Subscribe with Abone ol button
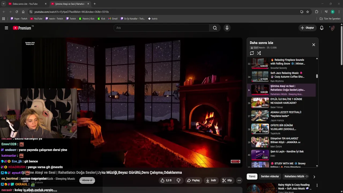The height and width of the screenshot is (193, 343). (87, 180)
